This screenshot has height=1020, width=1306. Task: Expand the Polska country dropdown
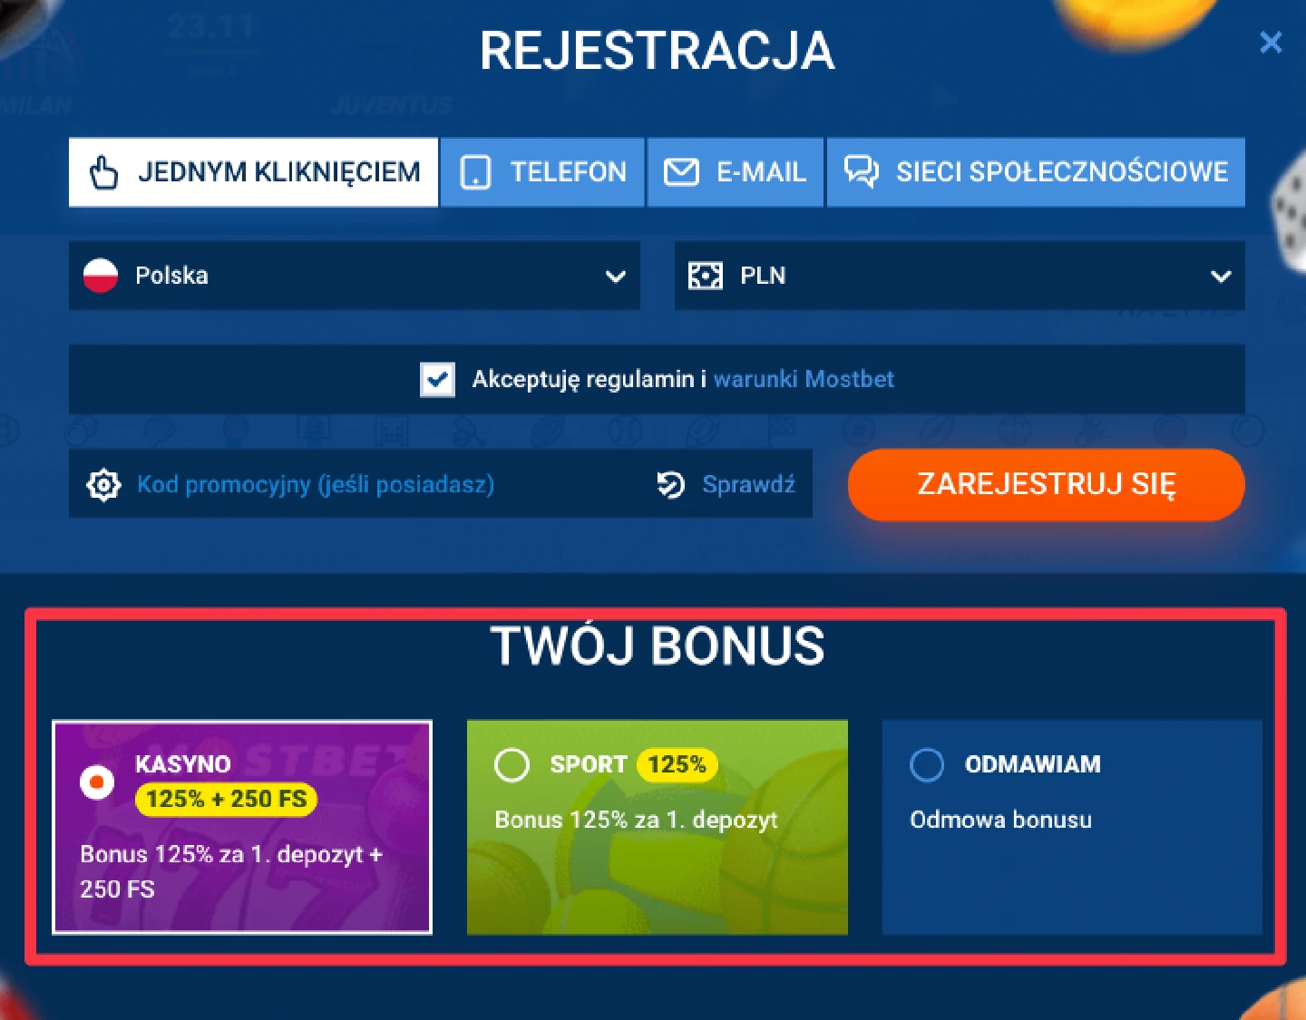point(355,276)
